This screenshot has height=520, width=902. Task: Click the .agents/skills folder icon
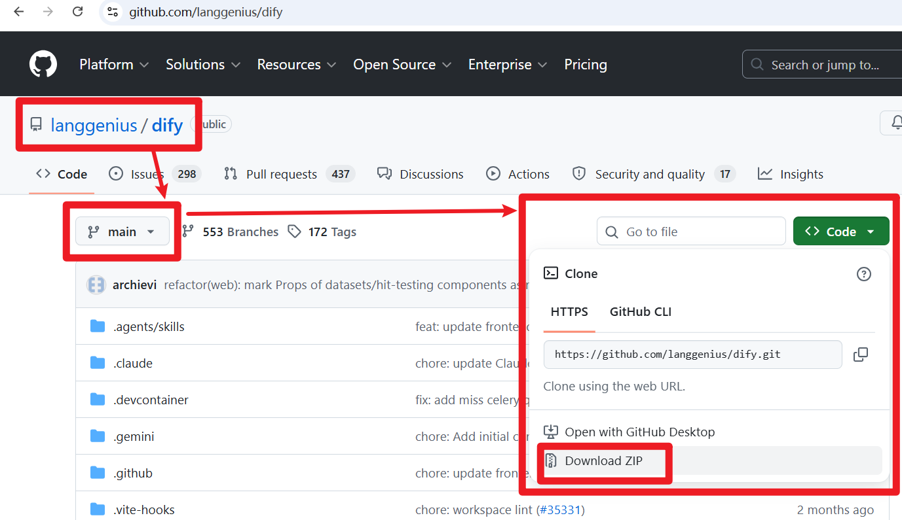98,326
